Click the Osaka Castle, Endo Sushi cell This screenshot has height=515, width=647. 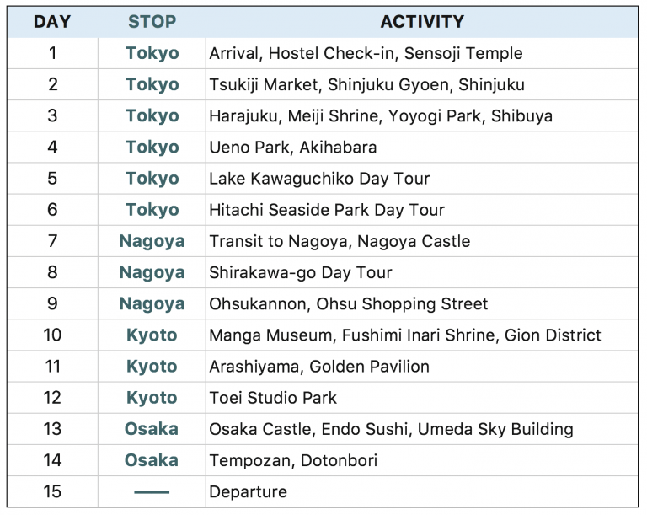(391, 429)
